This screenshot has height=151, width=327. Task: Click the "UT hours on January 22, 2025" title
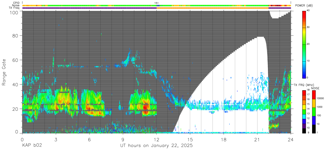(157, 146)
